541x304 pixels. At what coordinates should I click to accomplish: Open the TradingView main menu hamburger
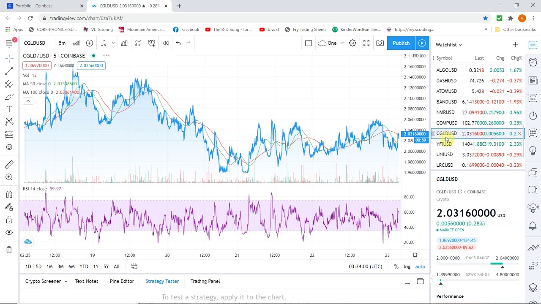tap(9, 43)
